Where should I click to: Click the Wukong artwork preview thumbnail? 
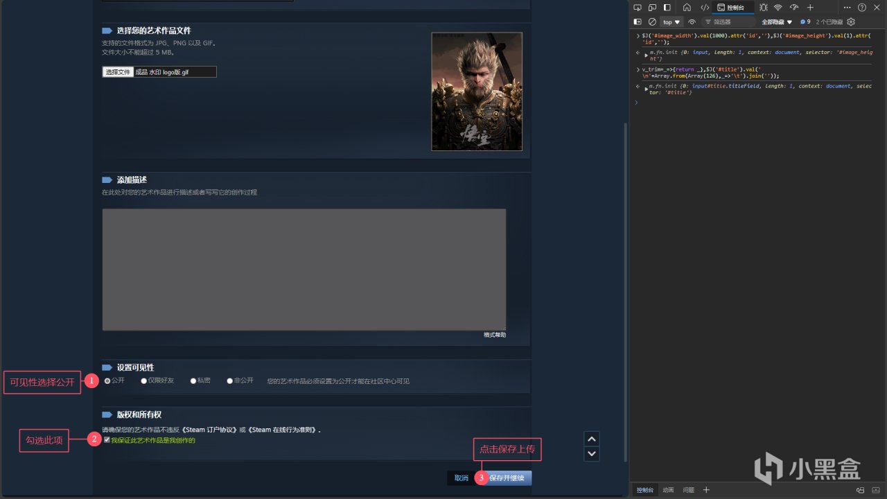pyautogui.click(x=477, y=91)
